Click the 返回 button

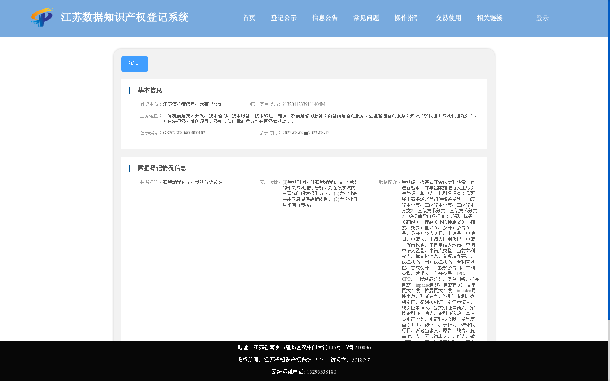[135, 64]
